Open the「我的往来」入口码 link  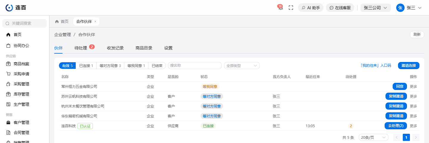pyautogui.click(x=375, y=66)
